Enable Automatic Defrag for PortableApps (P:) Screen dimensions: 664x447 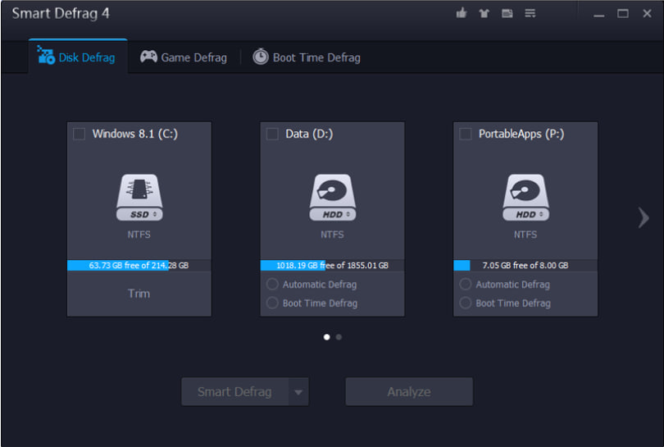[x=466, y=284]
